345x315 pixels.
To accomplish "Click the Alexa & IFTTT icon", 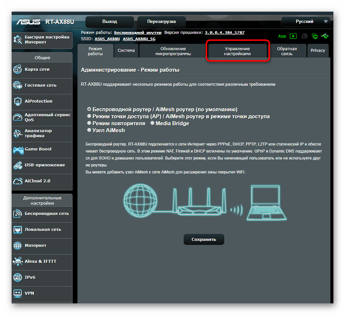I will click(17, 262).
